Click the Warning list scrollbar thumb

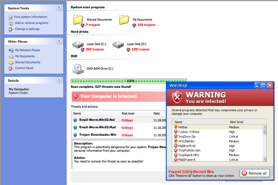click(265, 132)
